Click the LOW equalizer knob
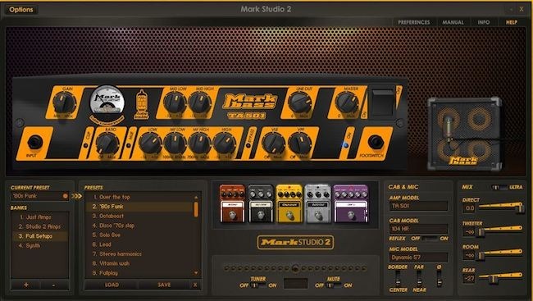Viewport: 533px width, 301px height. click(150, 144)
